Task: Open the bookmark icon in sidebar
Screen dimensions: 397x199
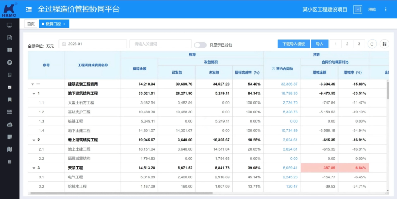Action: click(x=10, y=99)
